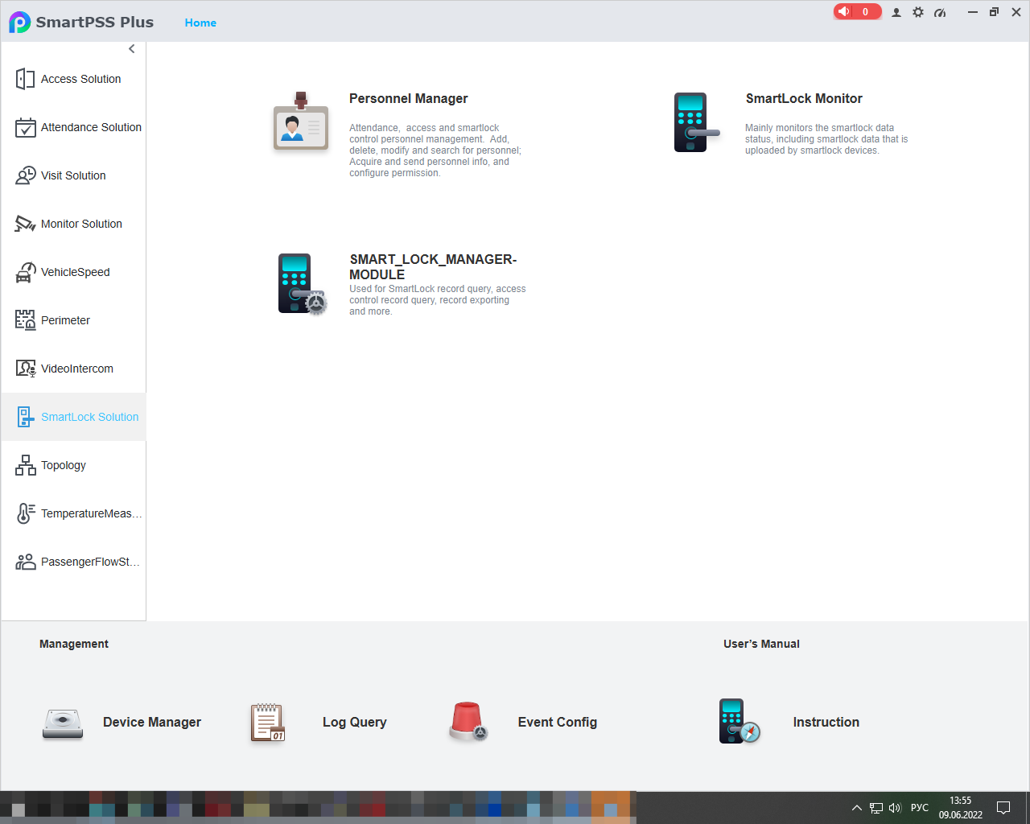The width and height of the screenshot is (1030, 824).
Task: Open the Personnel Manager icon
Action: point(301,122)
